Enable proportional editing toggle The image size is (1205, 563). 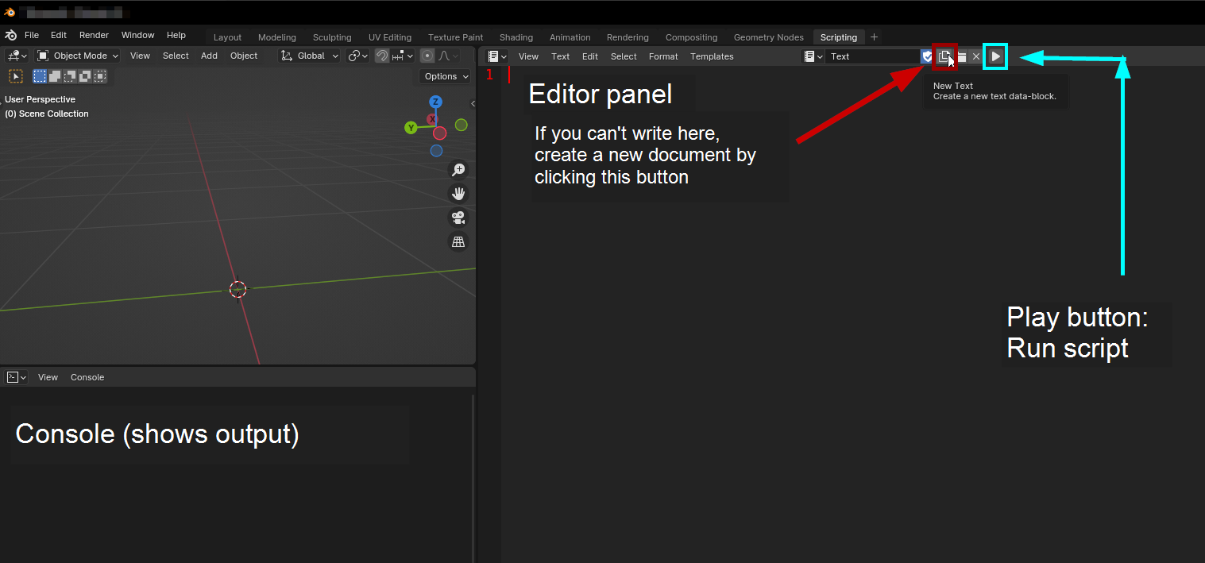coord(427,56)
